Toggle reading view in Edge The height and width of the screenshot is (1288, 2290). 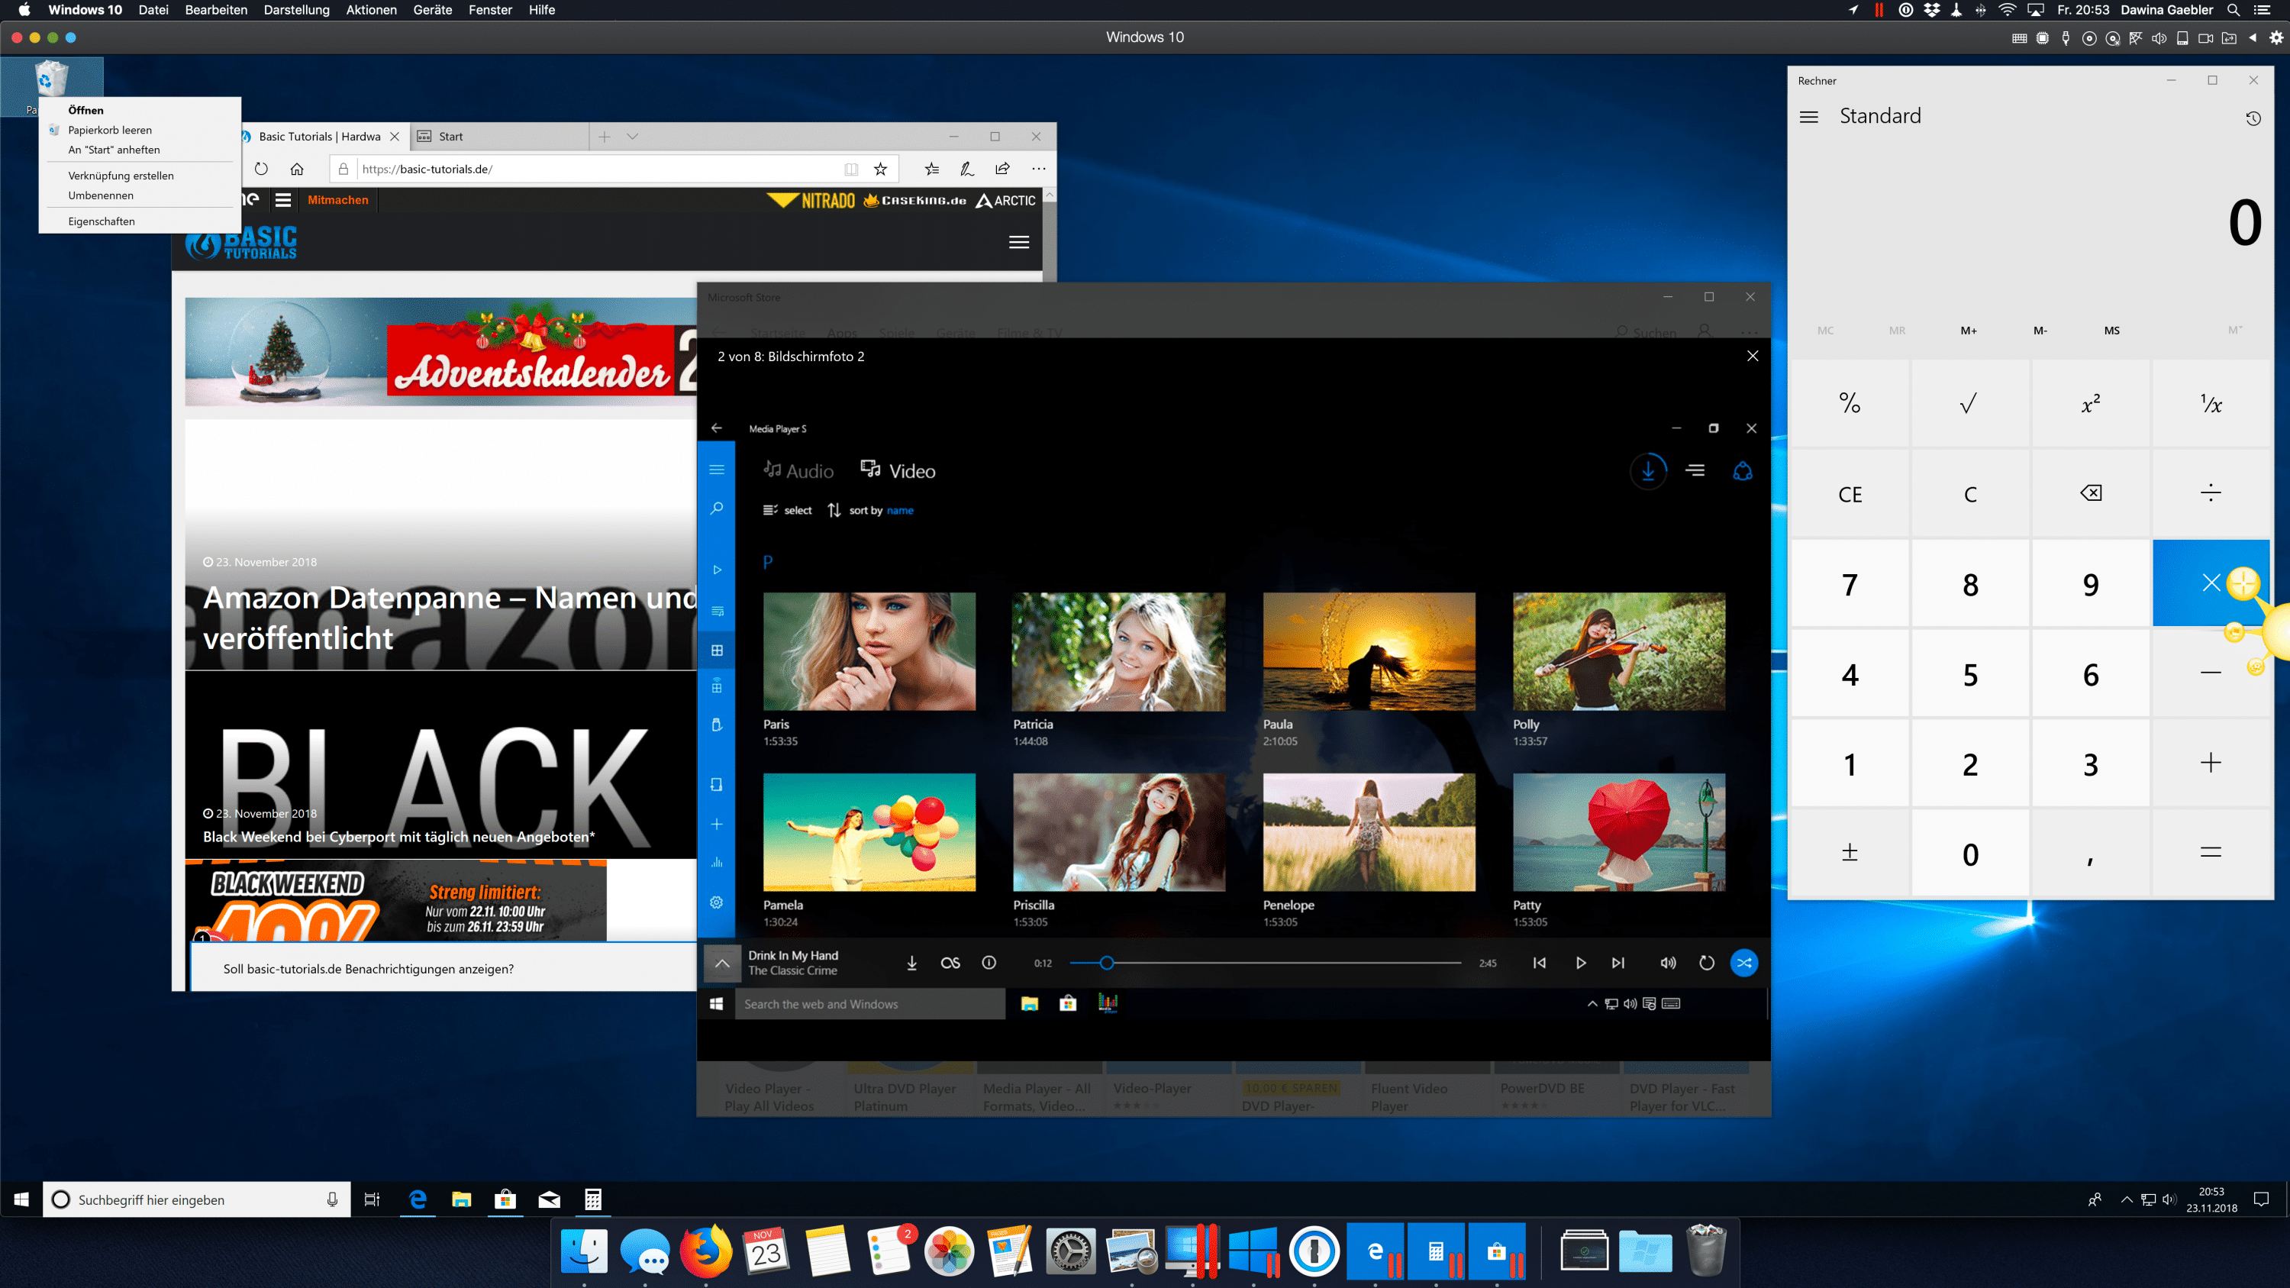(851, 169)
